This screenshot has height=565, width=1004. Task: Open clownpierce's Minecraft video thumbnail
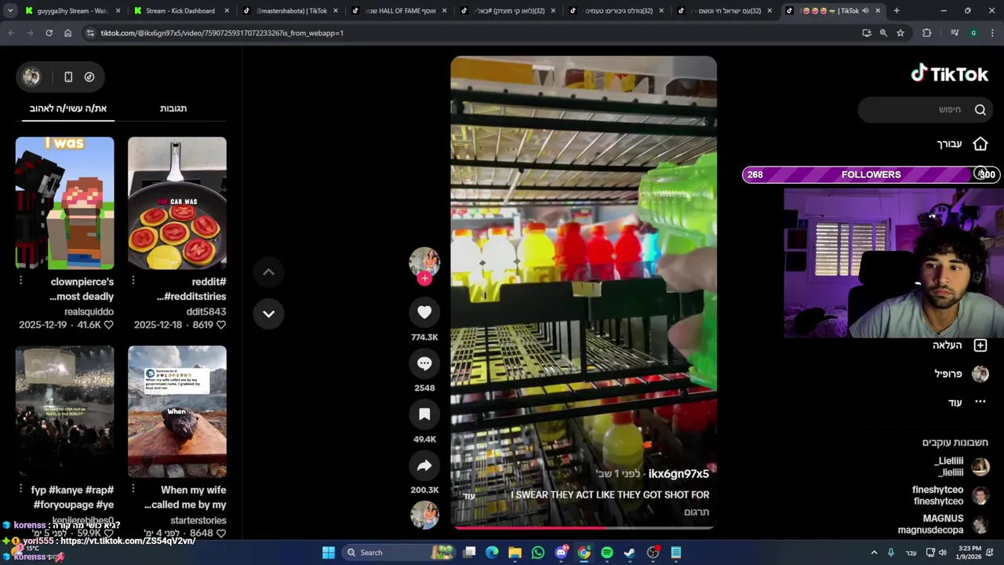click(64, 203)
